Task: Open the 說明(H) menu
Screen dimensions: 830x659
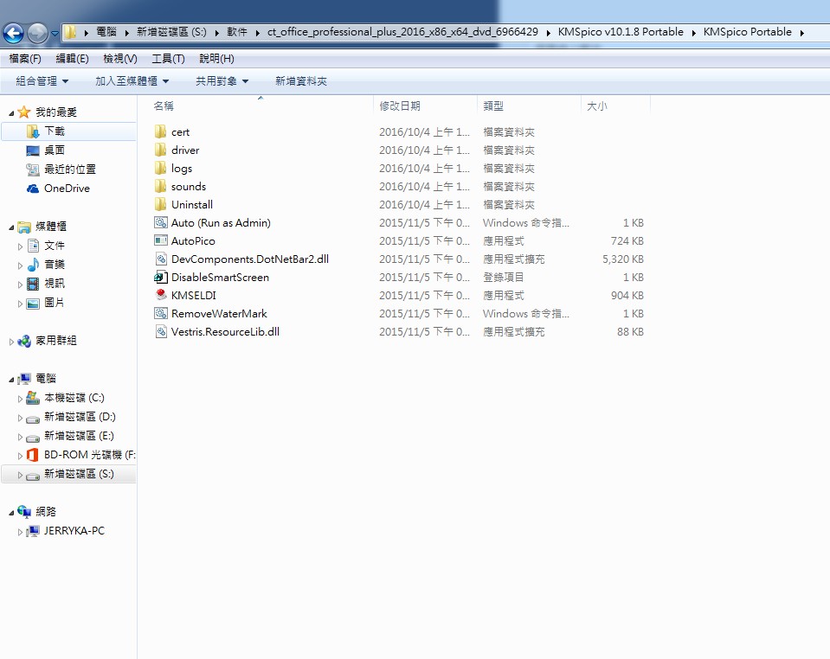Action: (216, 59)
